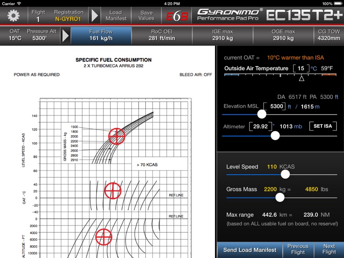Click the Gross Mass slider handle

[280, 198]
